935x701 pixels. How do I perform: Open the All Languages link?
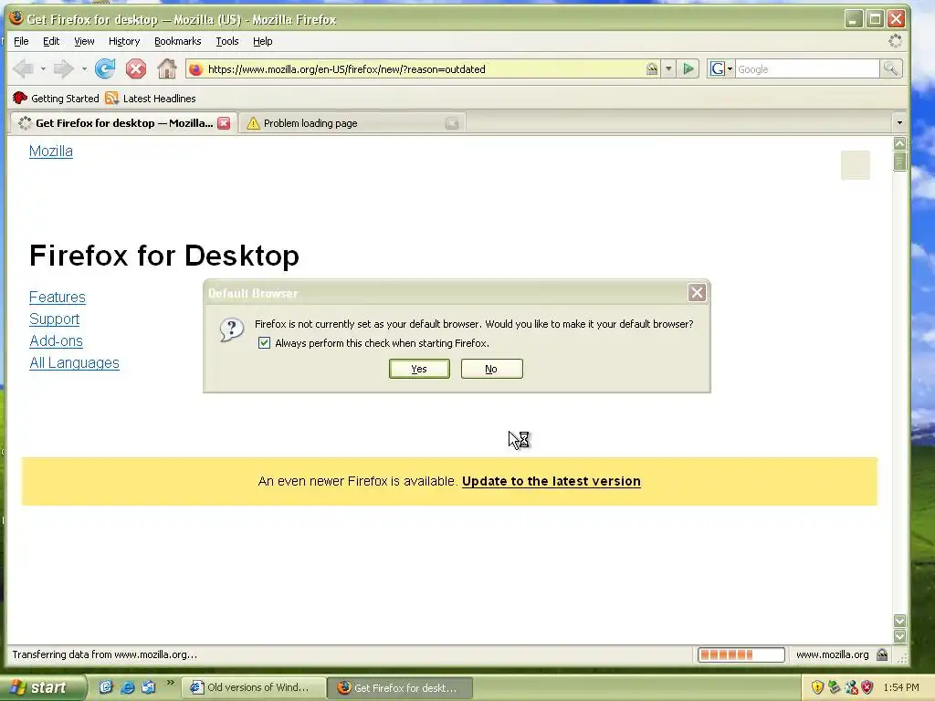pyautogui.click(x=75, y=362)
